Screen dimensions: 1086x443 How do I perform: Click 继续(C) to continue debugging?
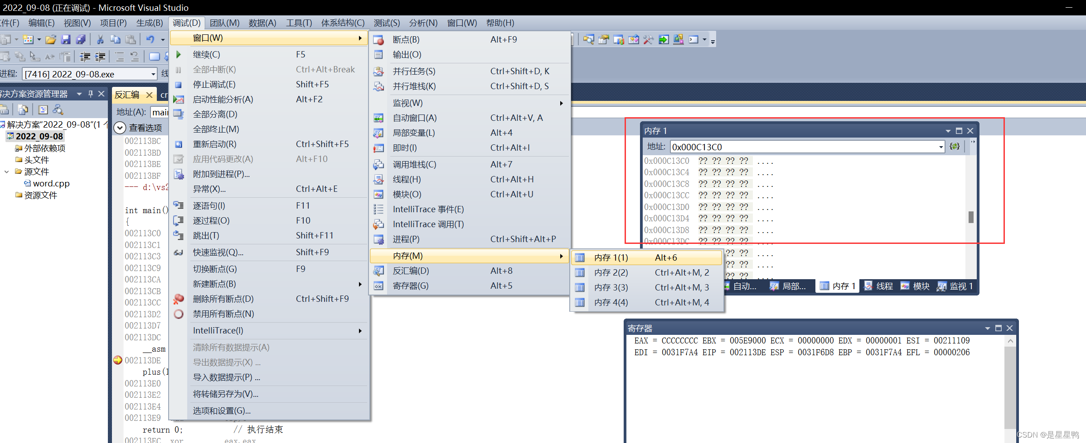click(269, 55)
